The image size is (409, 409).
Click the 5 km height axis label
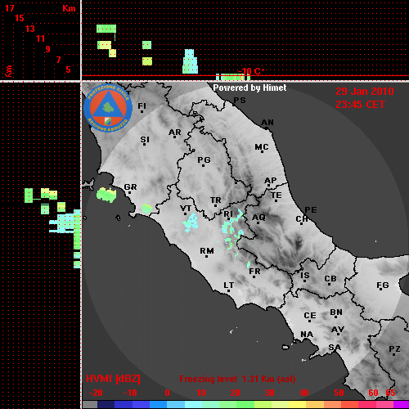(68, 70)
